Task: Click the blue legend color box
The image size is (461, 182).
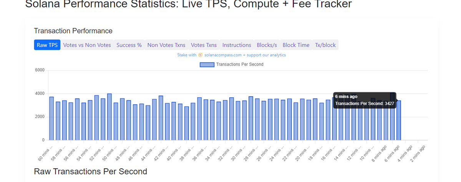Action: [207, 64]
